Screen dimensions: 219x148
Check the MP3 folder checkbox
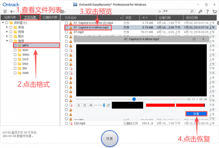(x=15, y=46)
